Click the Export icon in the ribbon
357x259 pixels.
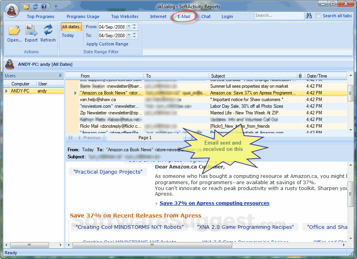click(x=31, y=31)
